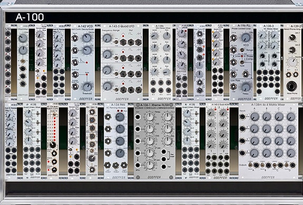Turn the Pan knob on A-134 PAN
Screen dimensions: 303x205
point(120,117)
